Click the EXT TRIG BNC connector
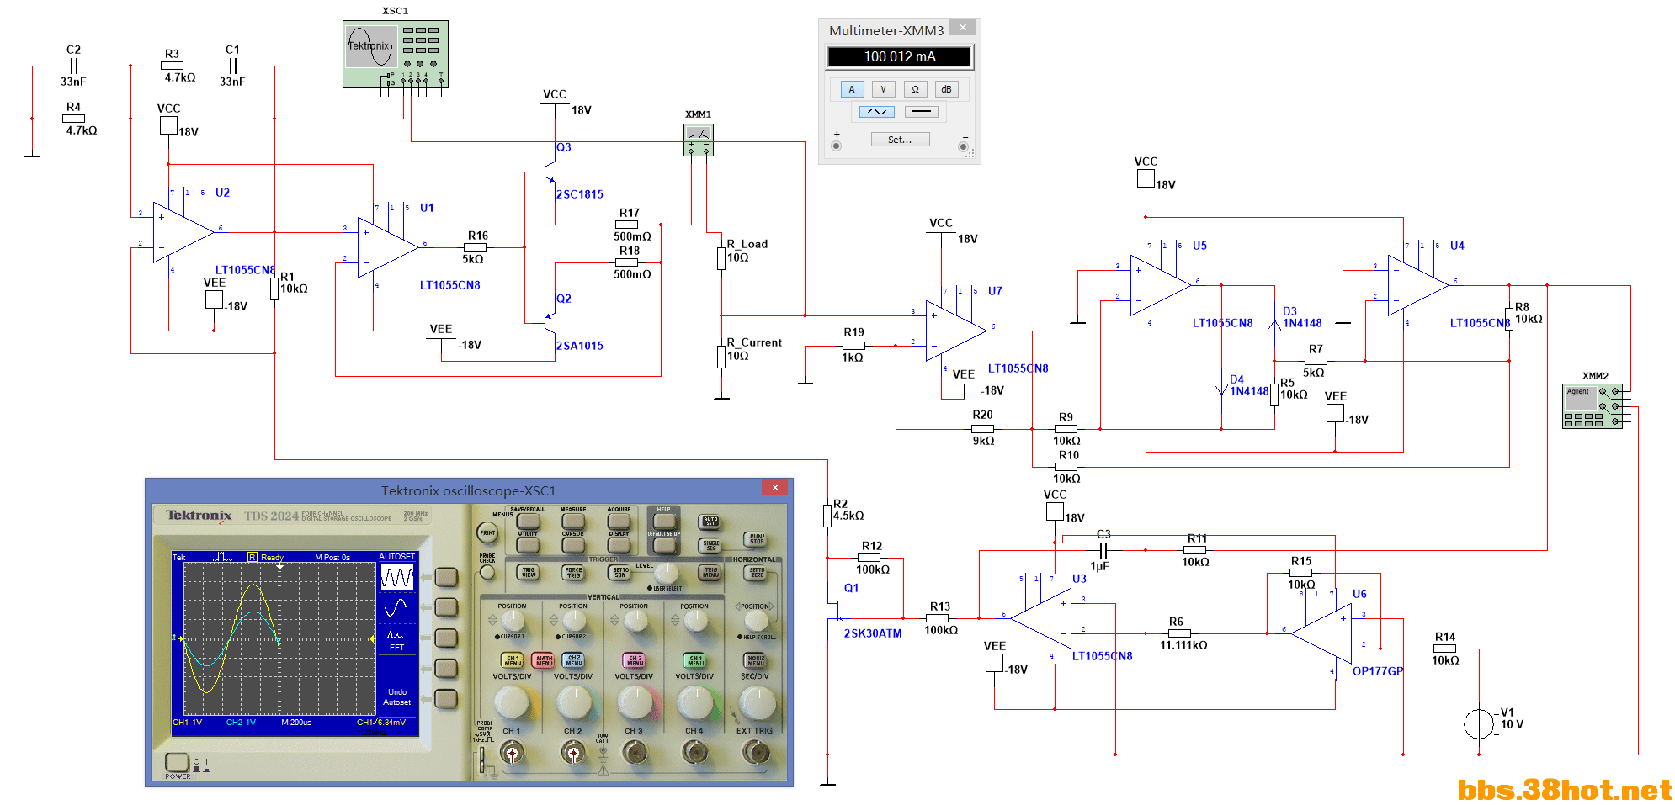The image size is (1675, 805). pos(756,752)
